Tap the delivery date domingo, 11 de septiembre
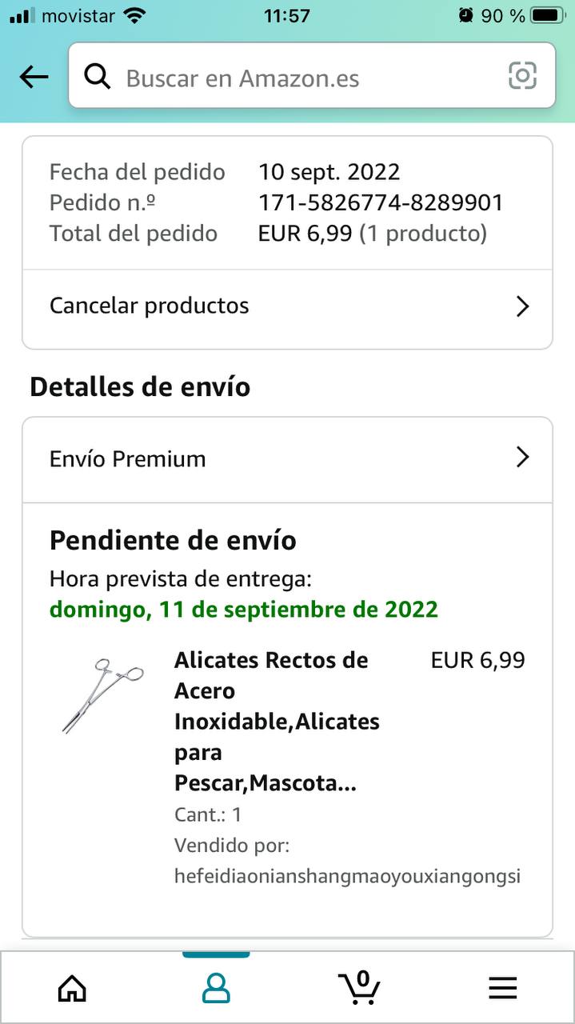The image size is (575, 1024). click(x=244, y=609)
